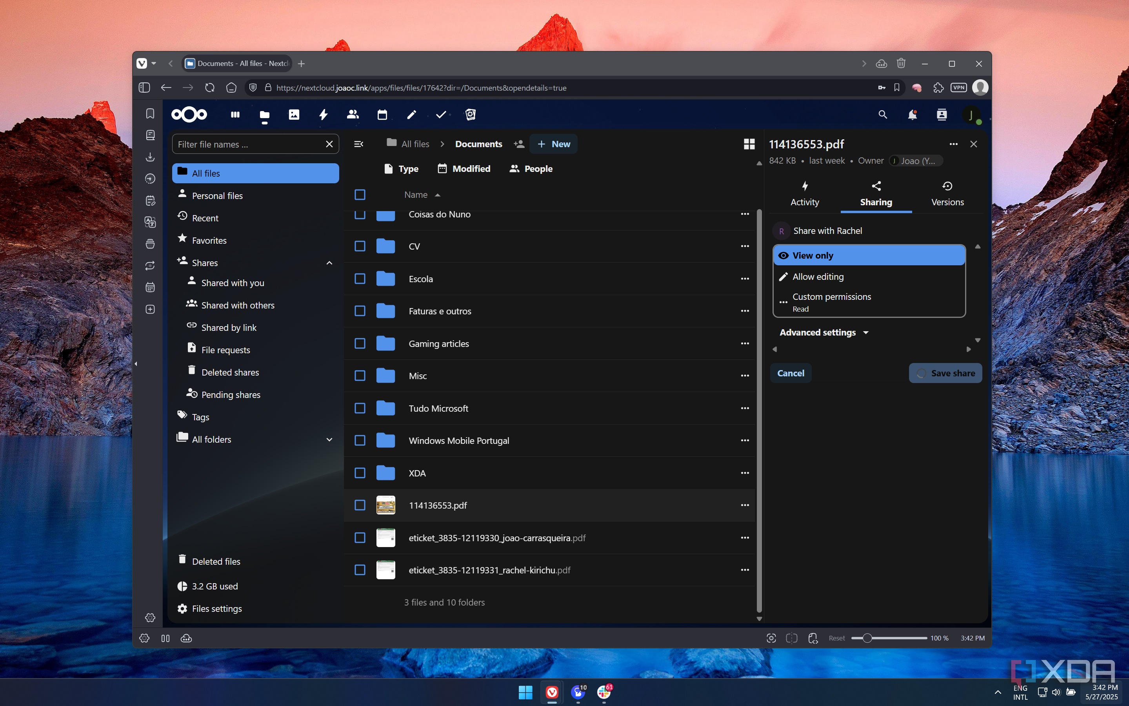Open the Notes pencil icon
The width and height of the screenshot is (1129, 706).
click(411, 115)
